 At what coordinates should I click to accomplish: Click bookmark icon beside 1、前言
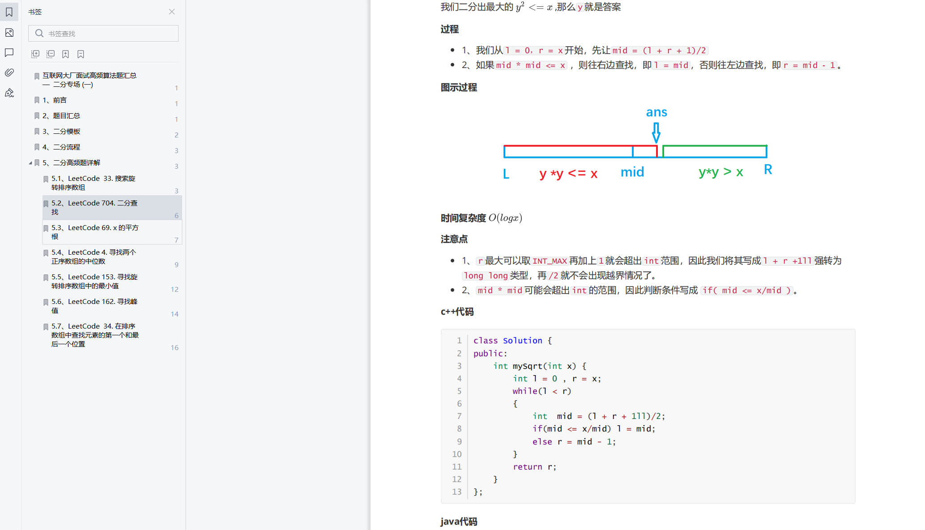[x=37, y=100]
